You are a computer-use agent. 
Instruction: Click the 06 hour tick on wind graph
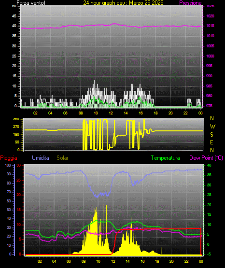tap(65, 113)
